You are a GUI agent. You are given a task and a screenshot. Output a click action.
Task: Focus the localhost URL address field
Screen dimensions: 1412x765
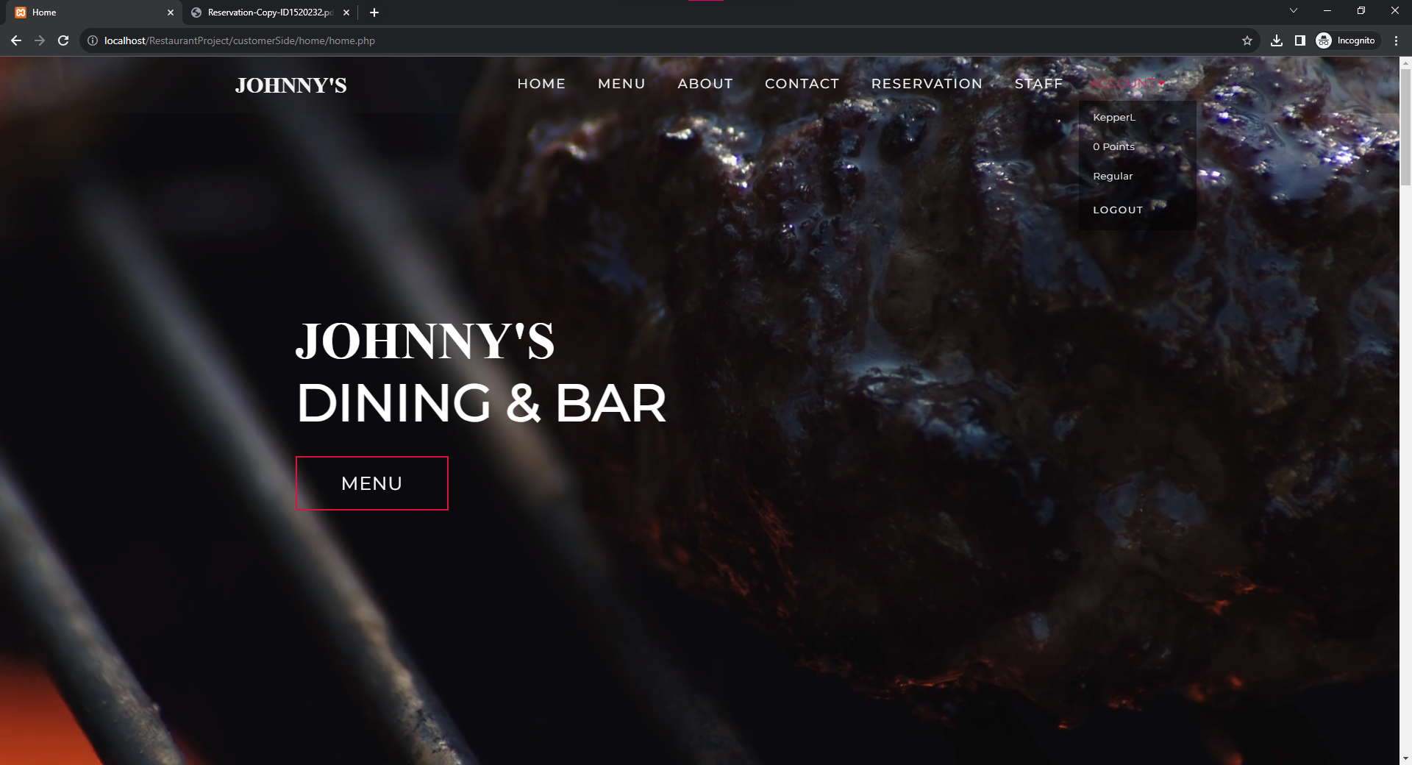click(x=662, y=40)
